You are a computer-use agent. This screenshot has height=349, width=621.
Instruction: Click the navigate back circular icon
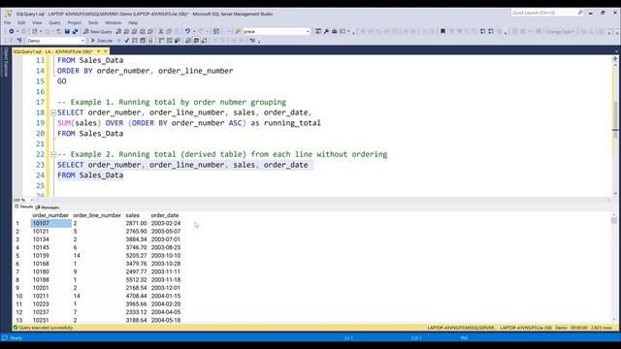coord(12,31)
